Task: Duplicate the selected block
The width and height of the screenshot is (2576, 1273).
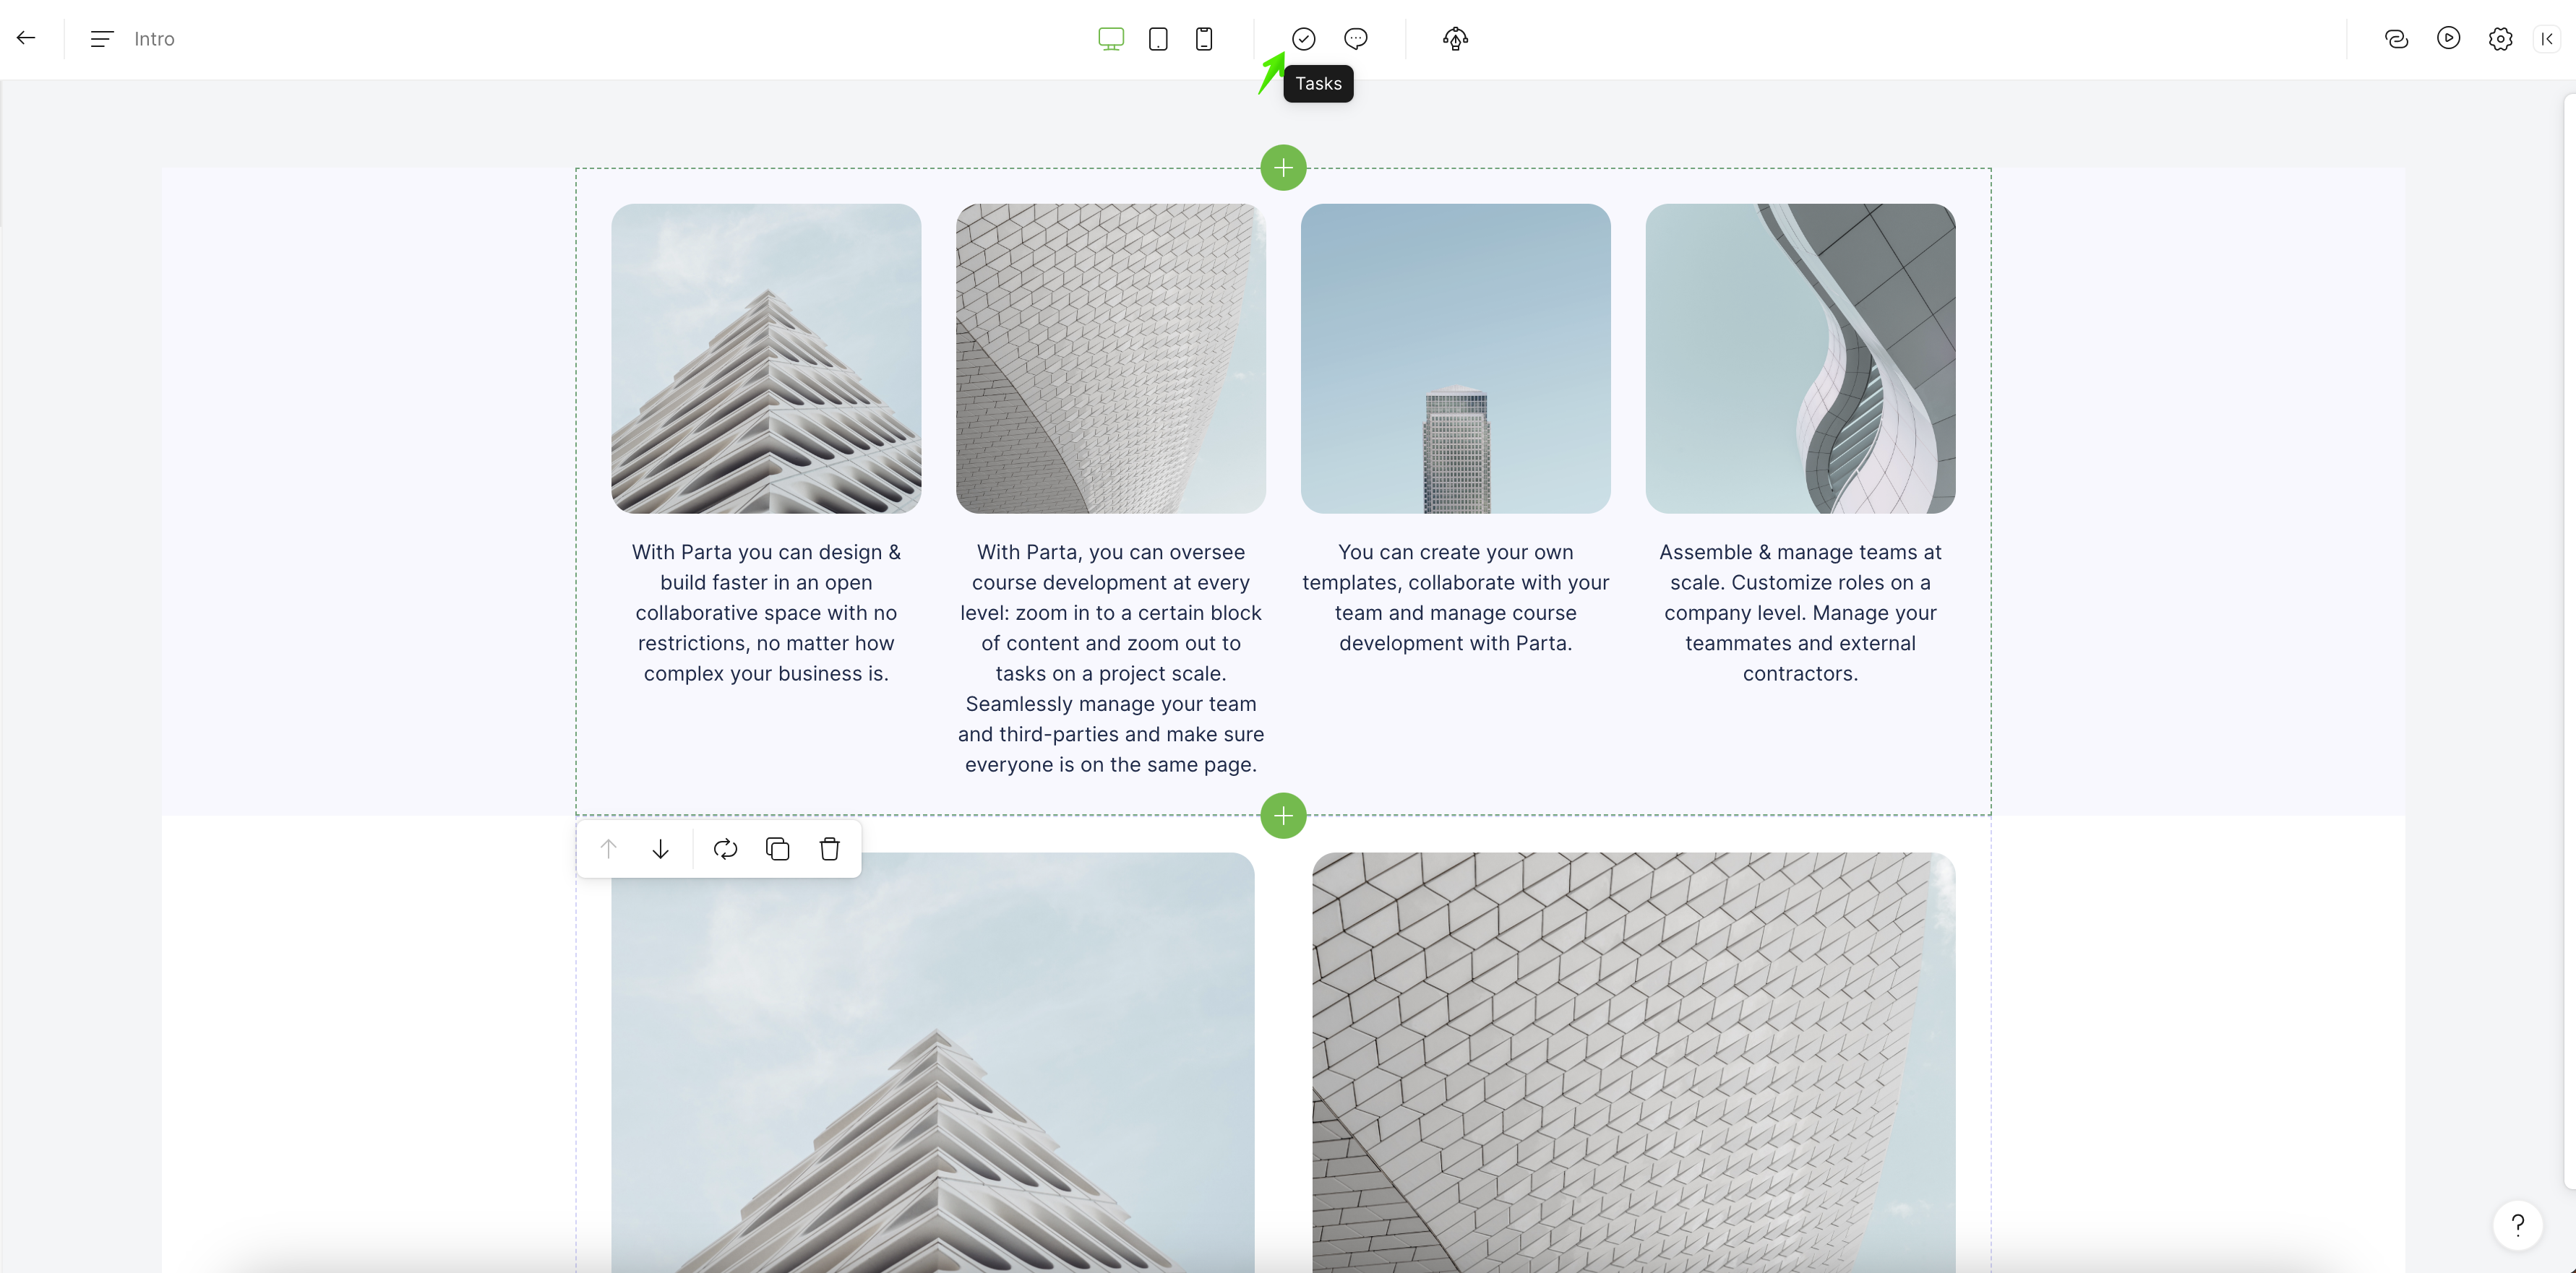Action: 777,850
